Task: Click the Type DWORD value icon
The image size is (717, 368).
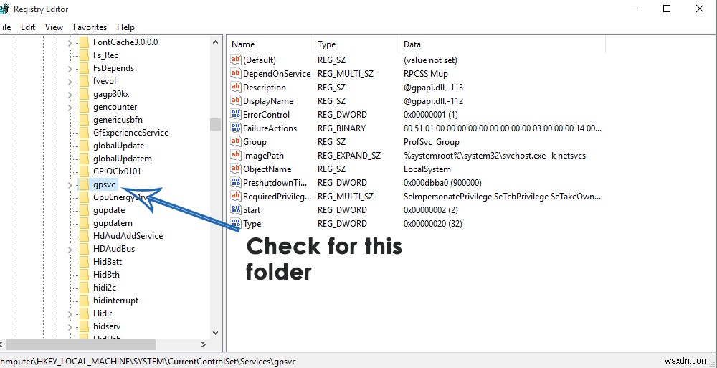Action: coord(235,223)
